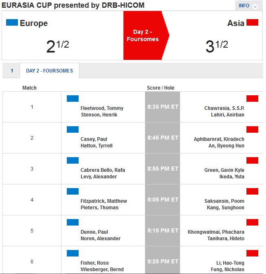Viewport: 266px width, 274px height.
Task: Click red flag above Green and Ikeda
Action: pyautogui.click(x=252, y=160)
